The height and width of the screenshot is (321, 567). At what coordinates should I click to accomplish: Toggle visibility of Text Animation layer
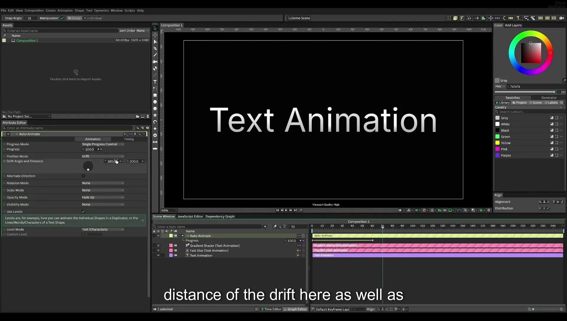click(158, 256)
